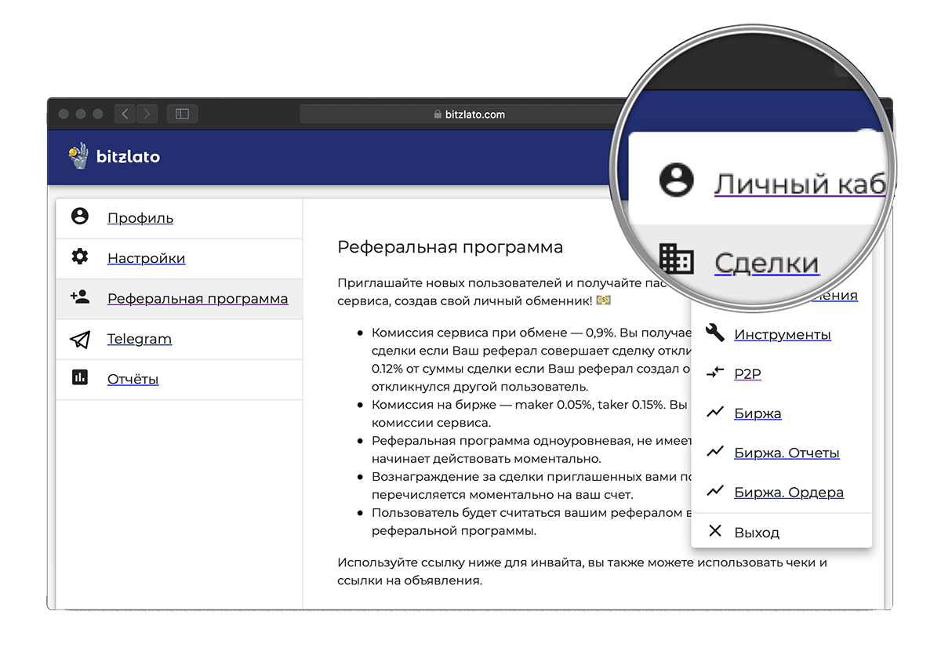The height and width of the screenshot is (655, 941).
Task: Click the Отчёты bar chart icon
Action: (x=80, y=378)
